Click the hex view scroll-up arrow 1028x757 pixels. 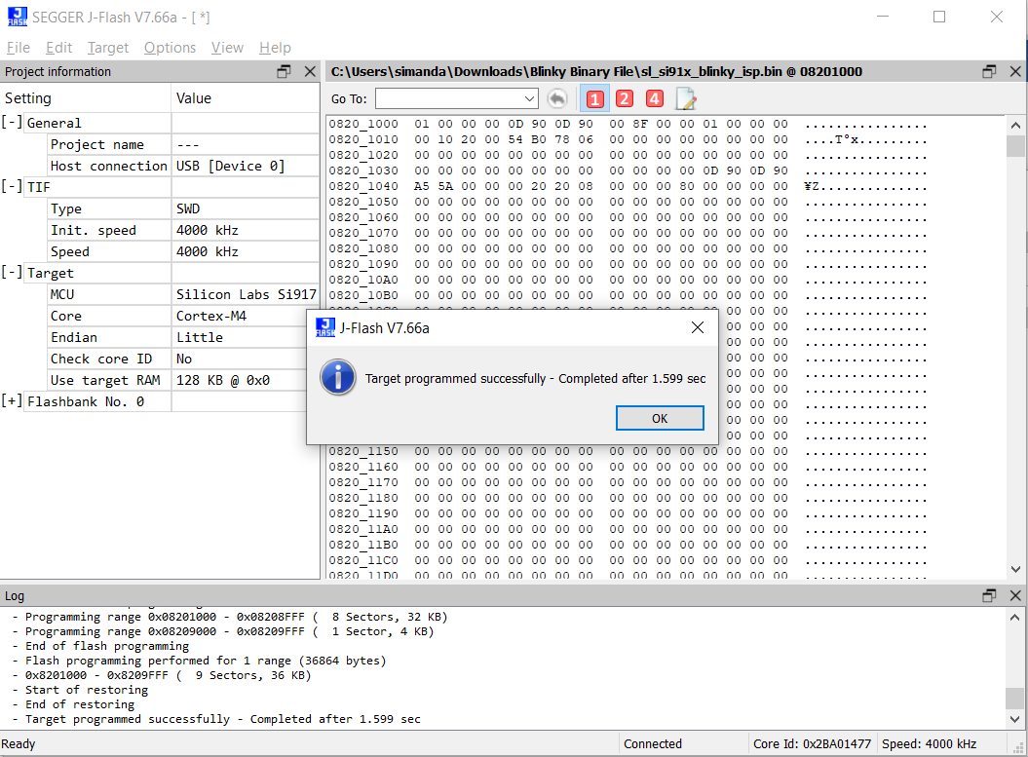pyautogui.click(x=1015, y=125)
